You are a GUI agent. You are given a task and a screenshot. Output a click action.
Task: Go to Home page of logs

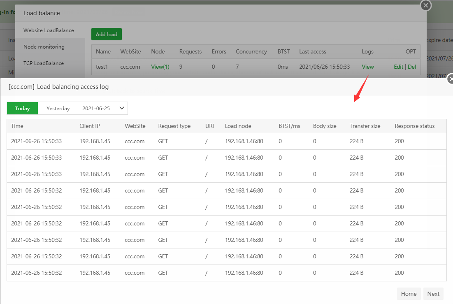click(409, 294)
